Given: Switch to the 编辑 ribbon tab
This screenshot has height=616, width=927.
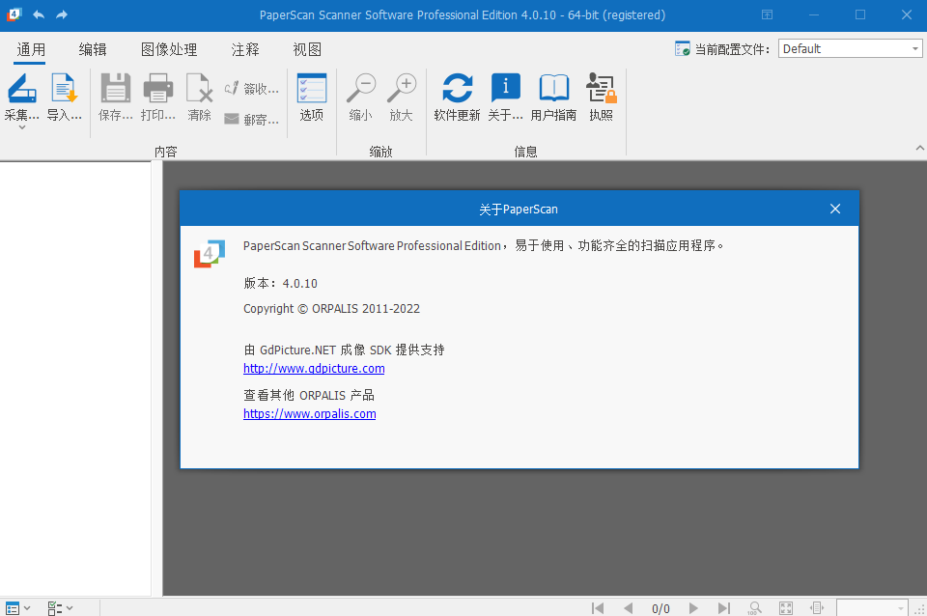Looking at the screenshot, I should [93, 49].
